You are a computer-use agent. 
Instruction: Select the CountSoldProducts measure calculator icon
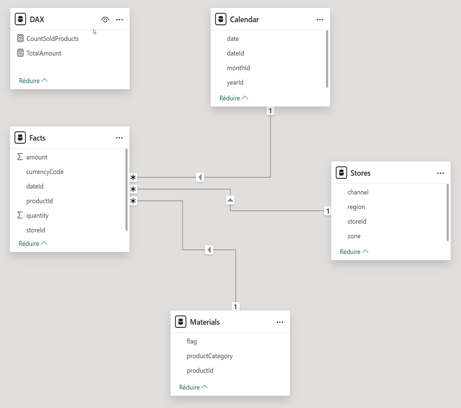[20, 38]
